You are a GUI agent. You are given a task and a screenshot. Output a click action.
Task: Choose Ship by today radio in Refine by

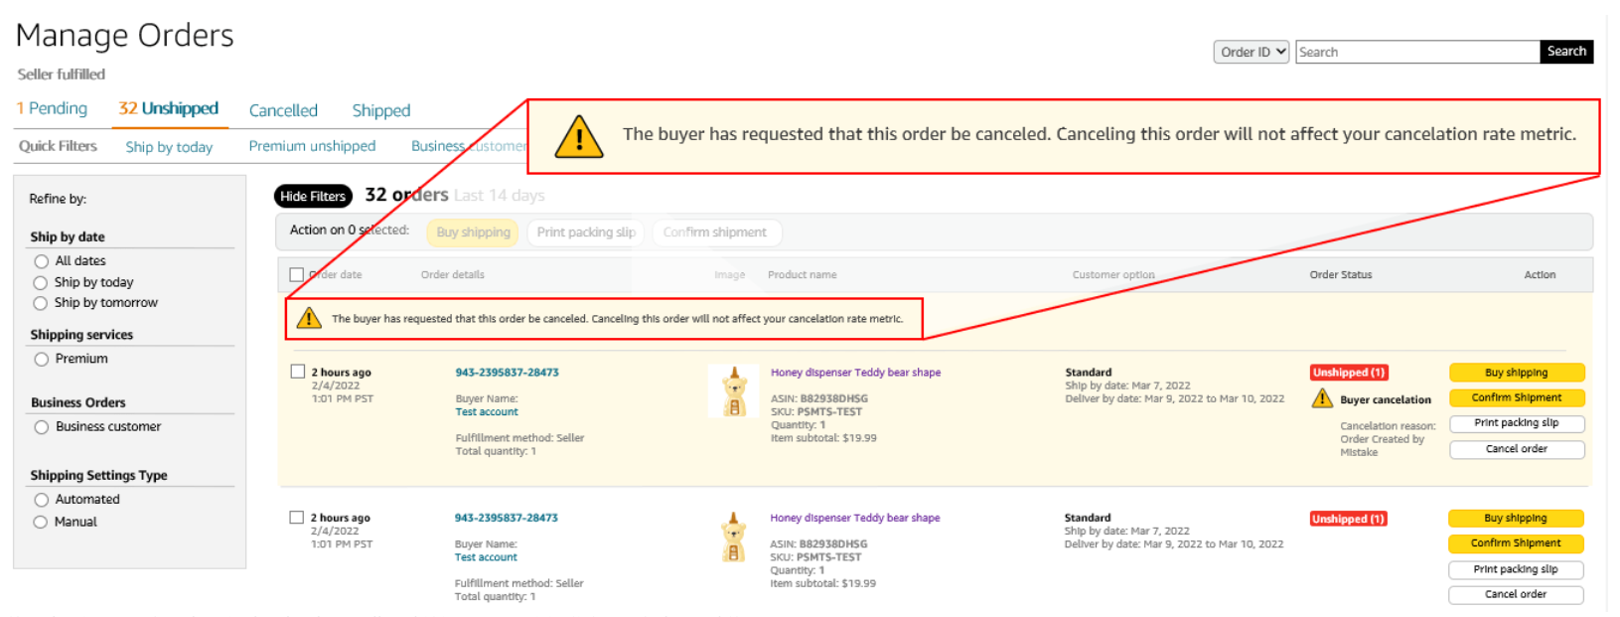[41, 283]
